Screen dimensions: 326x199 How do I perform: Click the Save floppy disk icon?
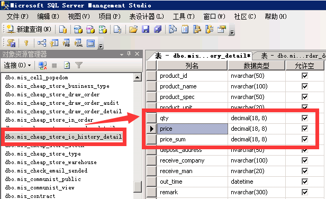click(146, 29)
